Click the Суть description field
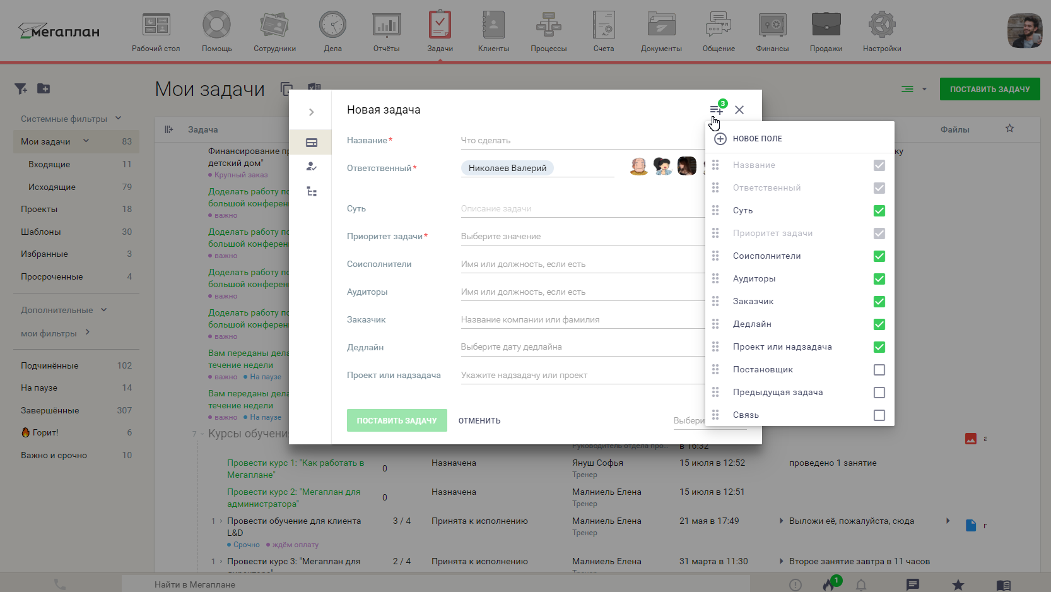 click(x=582, y=209)
